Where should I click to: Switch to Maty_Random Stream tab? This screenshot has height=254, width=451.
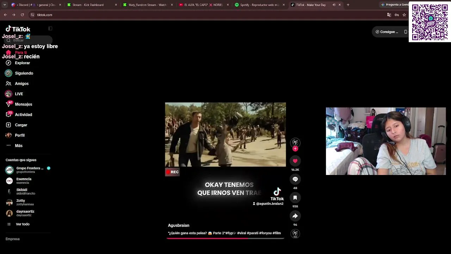pos(148,5)
